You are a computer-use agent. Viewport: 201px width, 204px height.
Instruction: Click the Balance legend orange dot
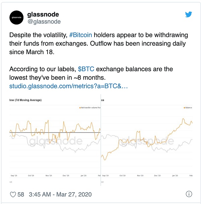184,108
